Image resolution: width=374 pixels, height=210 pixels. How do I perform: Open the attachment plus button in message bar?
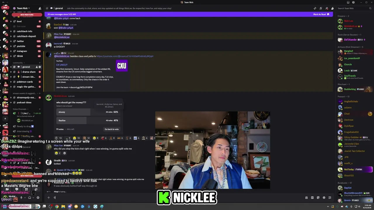click(x=49, y=197)
